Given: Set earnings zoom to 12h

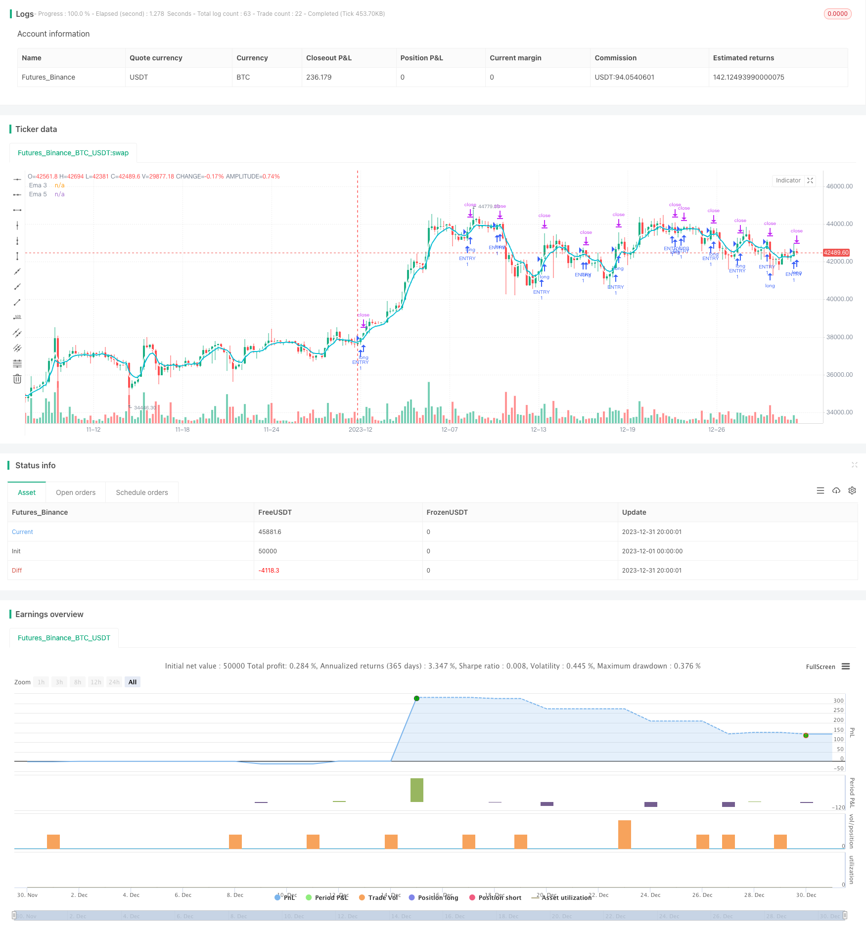Looking at the screenshot, I should [x=96, y=682].
